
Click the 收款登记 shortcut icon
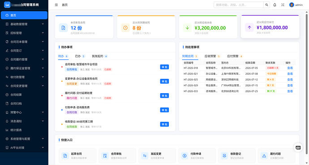[x=224, y=156]
